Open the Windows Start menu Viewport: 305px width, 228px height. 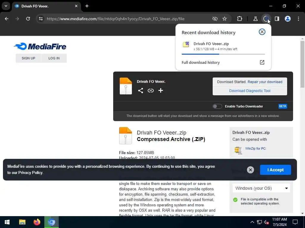tap(7, 222)
